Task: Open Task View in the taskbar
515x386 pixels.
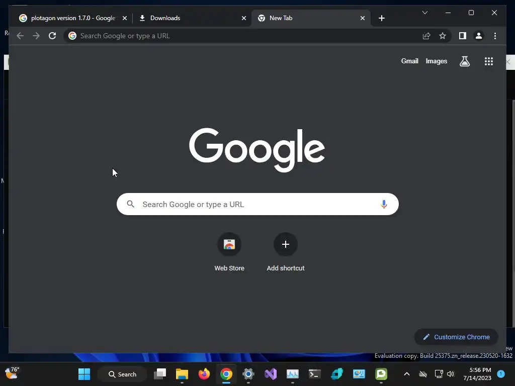Action: coord(160,374)
